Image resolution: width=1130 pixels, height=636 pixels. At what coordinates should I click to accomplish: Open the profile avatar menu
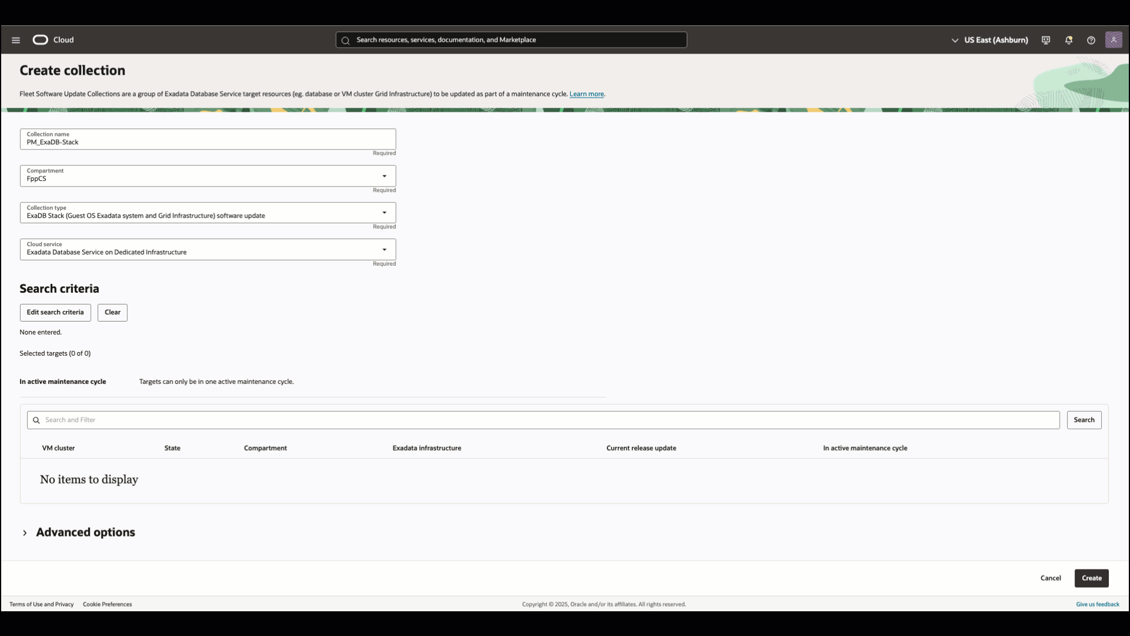click(x=1114, y=40)
